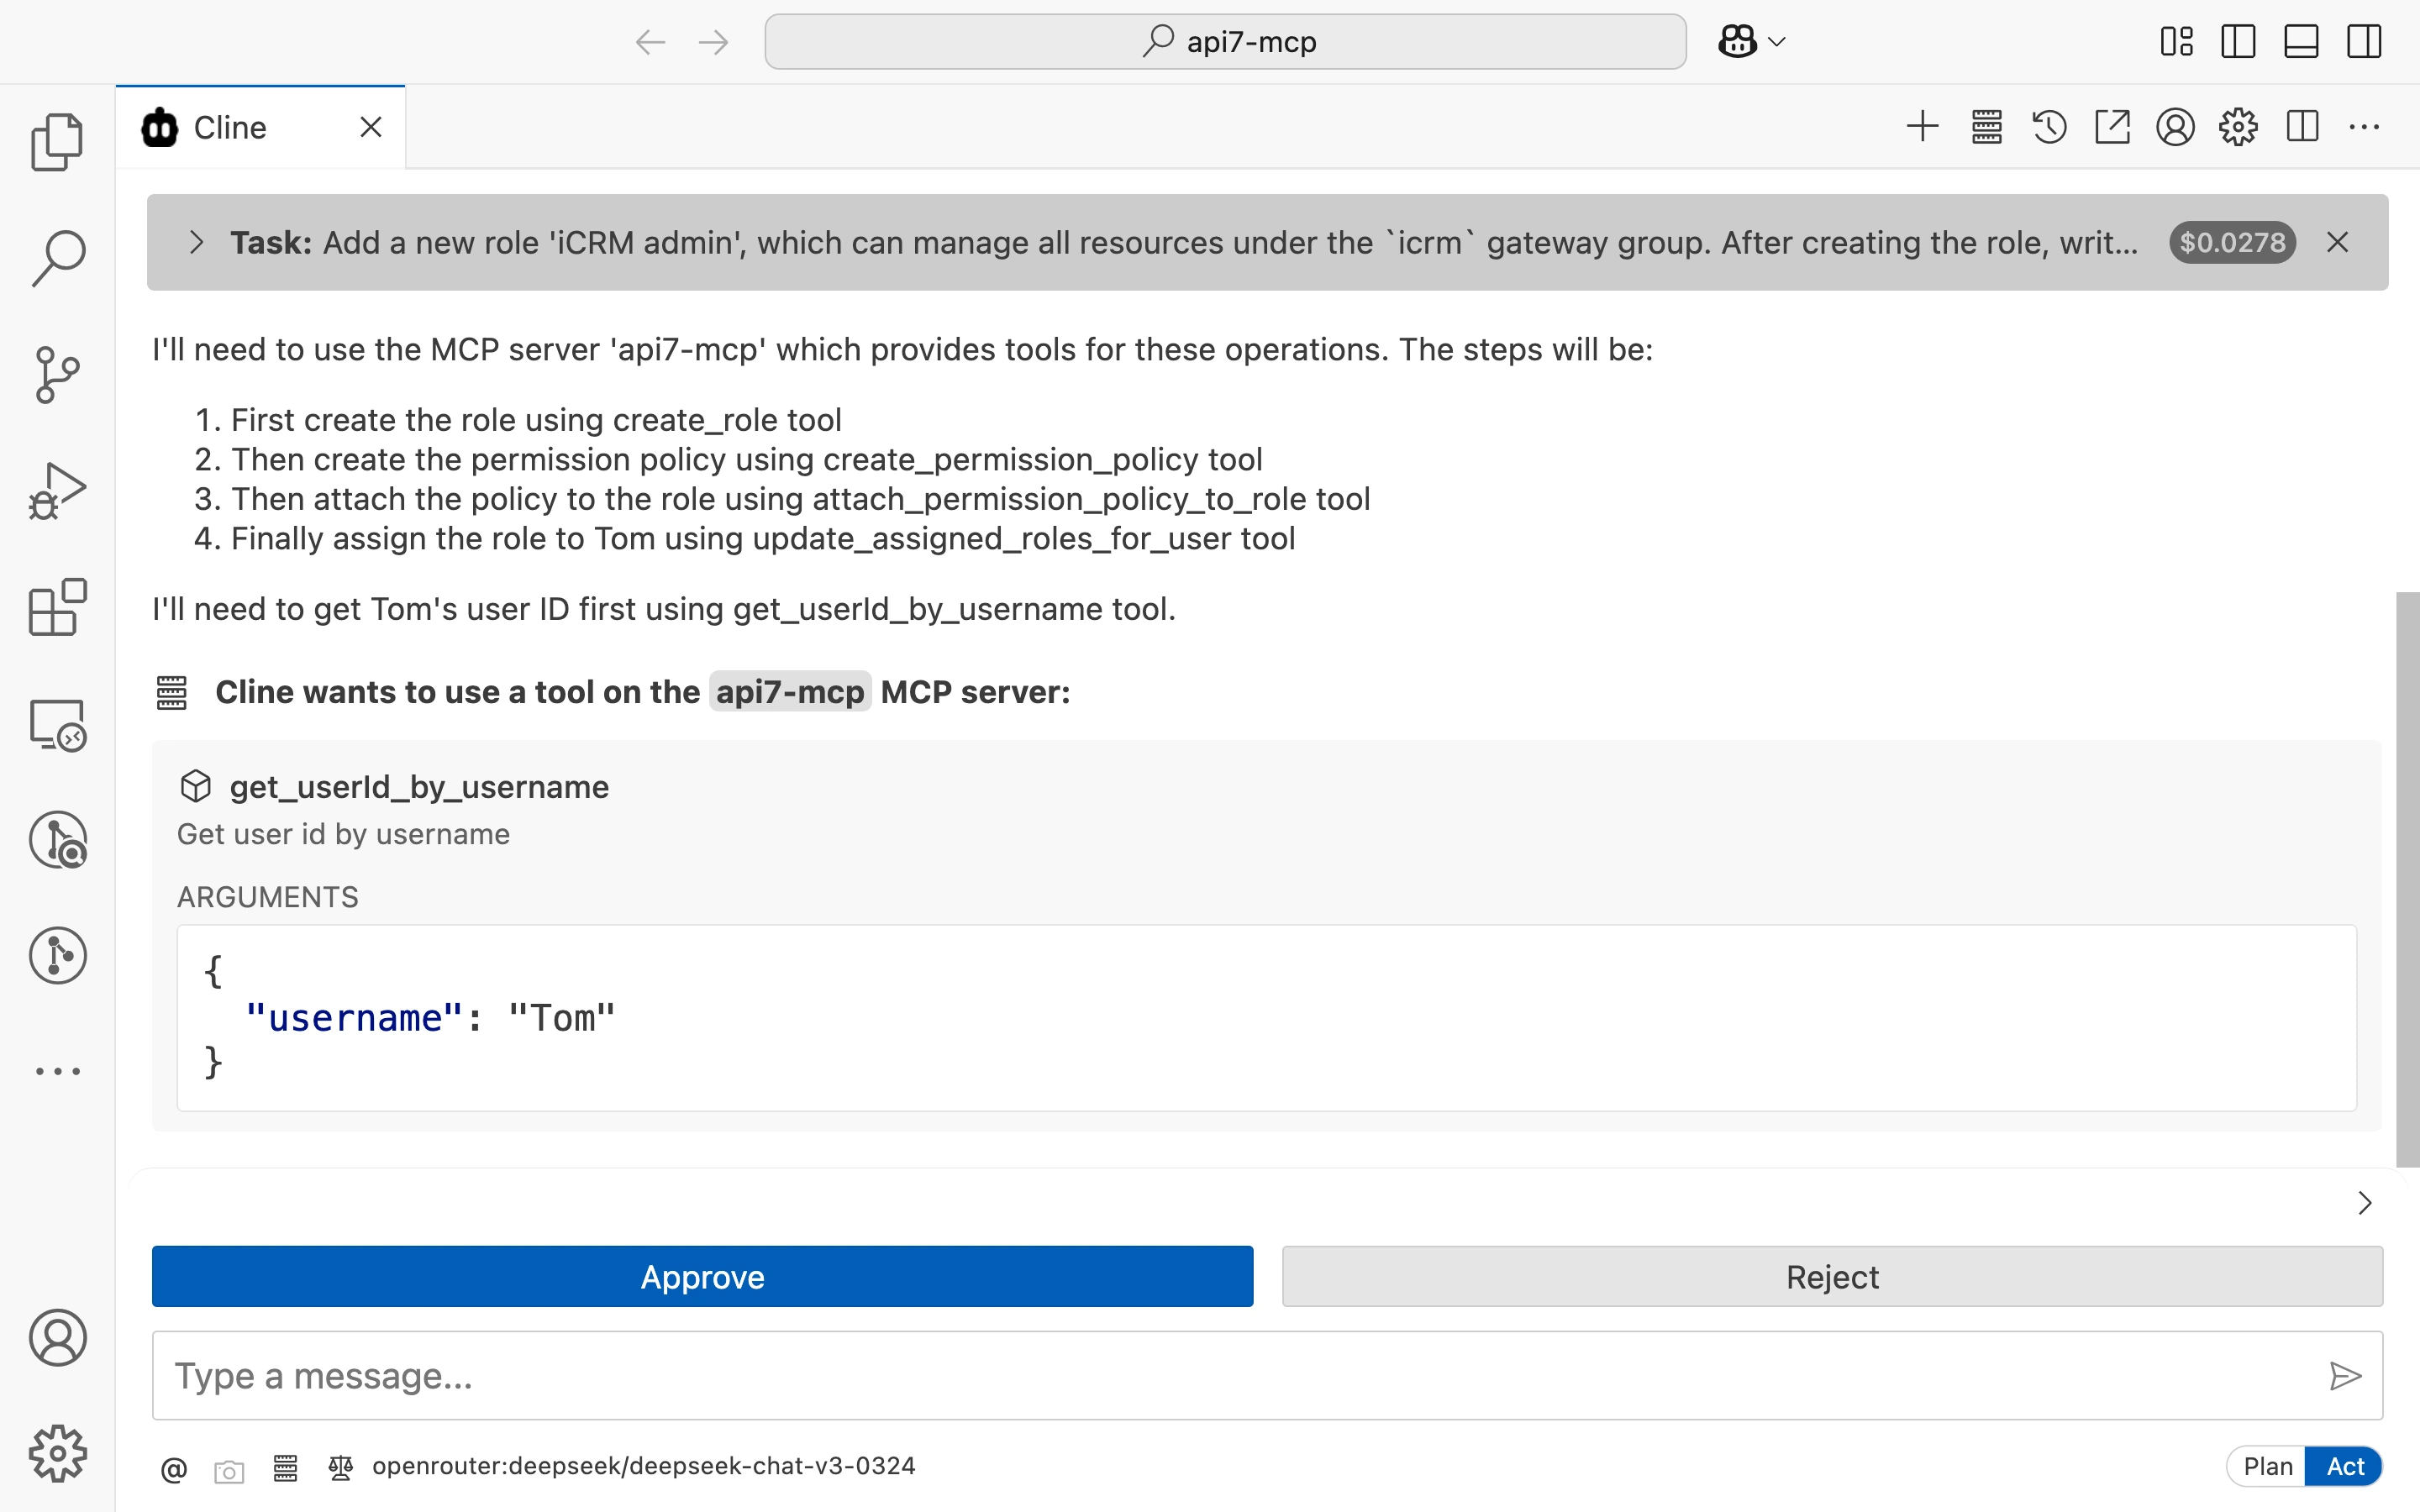2420x1512 pixels.
Task: Expand the Task header chevron
Action: click(x=196, y=242)
